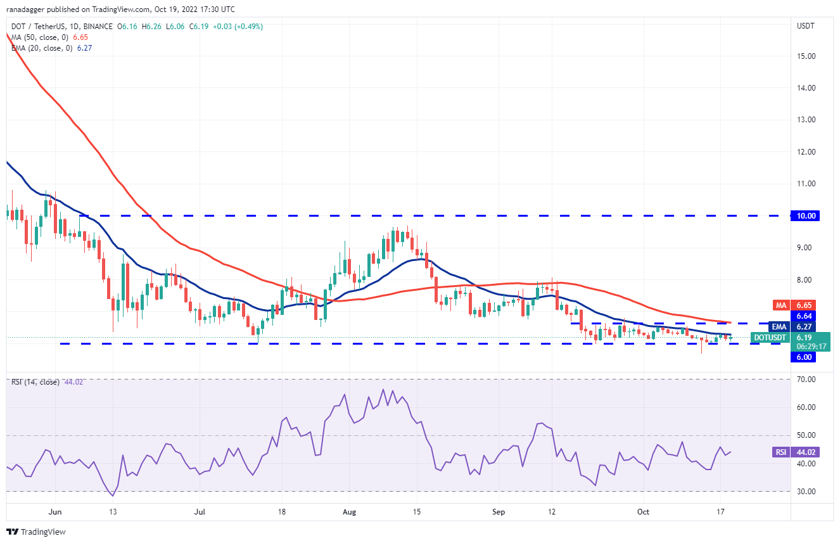
Task: Click the 30.00 level on the RSI axis
Action: click(x=805, y=492)
